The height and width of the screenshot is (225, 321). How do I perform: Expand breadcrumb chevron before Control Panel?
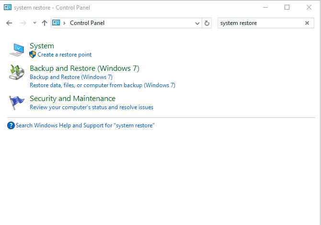point(65,23)
